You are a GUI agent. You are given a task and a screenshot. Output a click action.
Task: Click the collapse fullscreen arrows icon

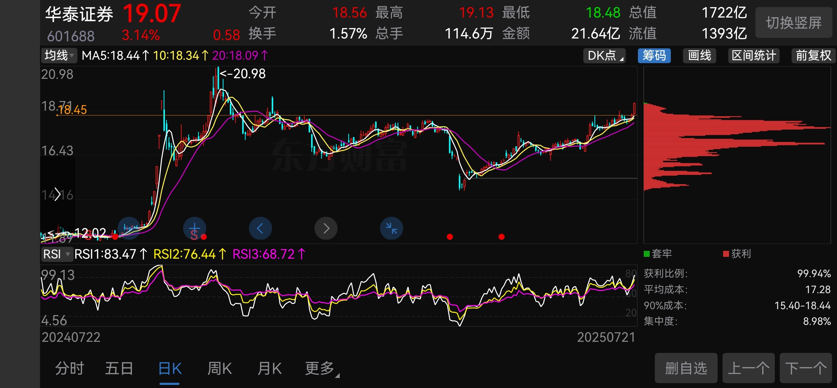(391, 228)
